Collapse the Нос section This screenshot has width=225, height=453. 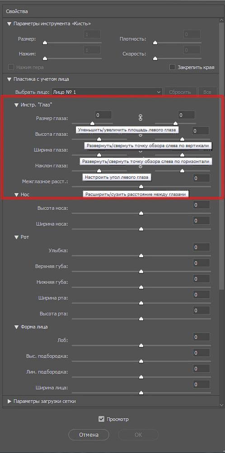tap(16, 195)
